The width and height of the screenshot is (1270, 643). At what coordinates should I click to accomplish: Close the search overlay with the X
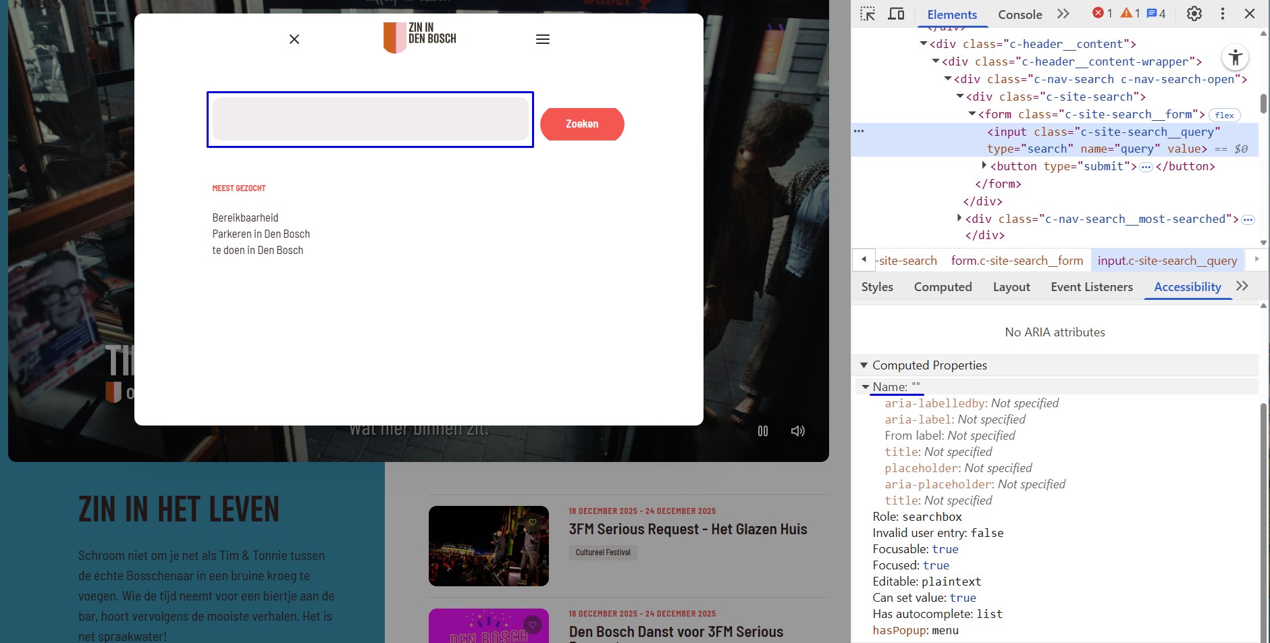pyautogui.click(x=294, y=39)
